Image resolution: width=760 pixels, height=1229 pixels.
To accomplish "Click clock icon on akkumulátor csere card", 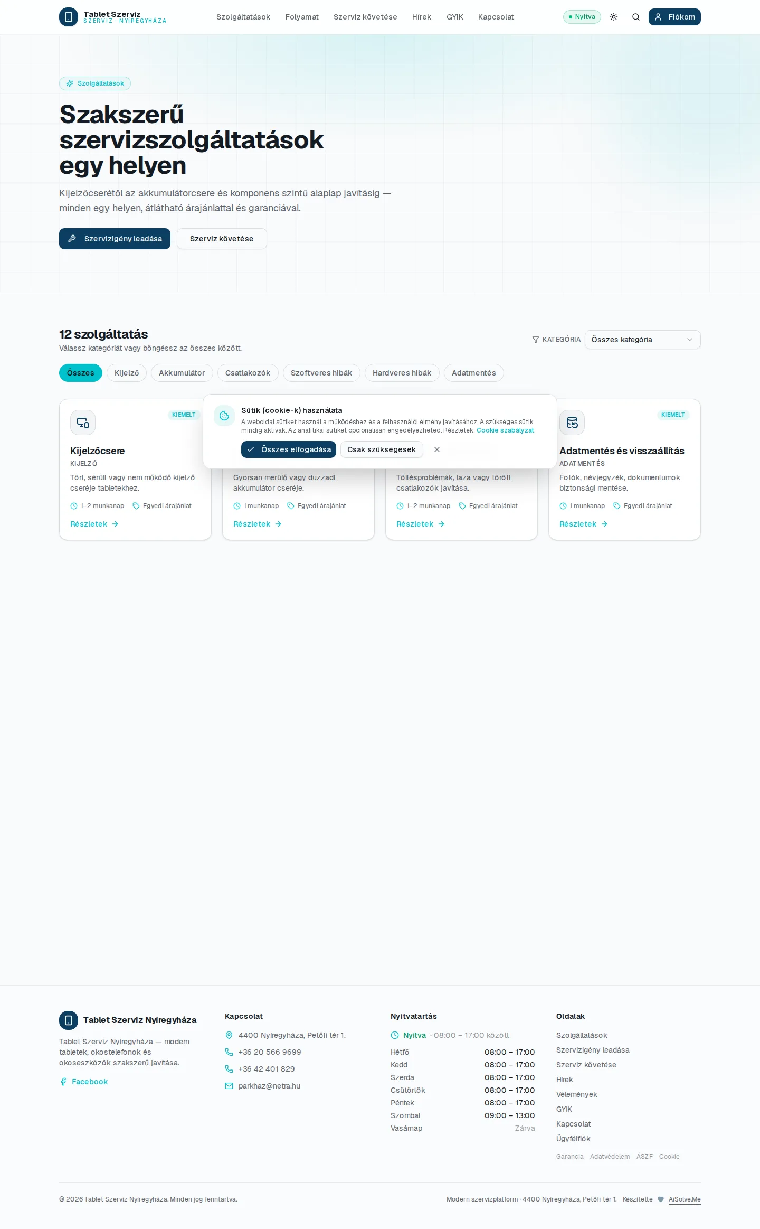I will (237, 506).
